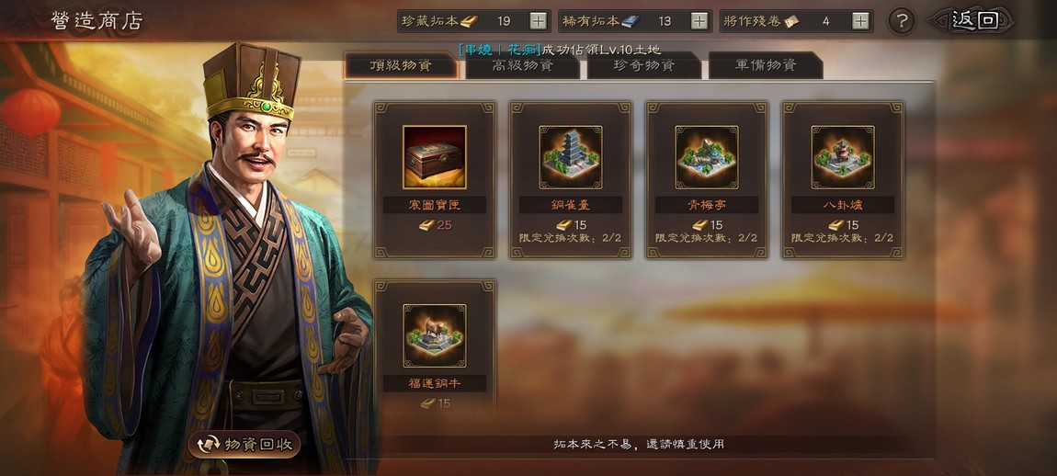The image size is (1057, 476).
Task: Select the 八卦爐 furnace icon
Action: (843, 157)
